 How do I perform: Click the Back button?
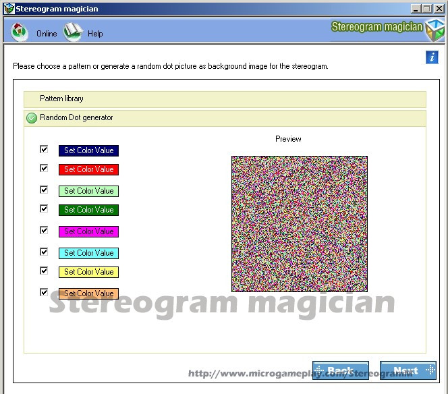click(341, 370)
